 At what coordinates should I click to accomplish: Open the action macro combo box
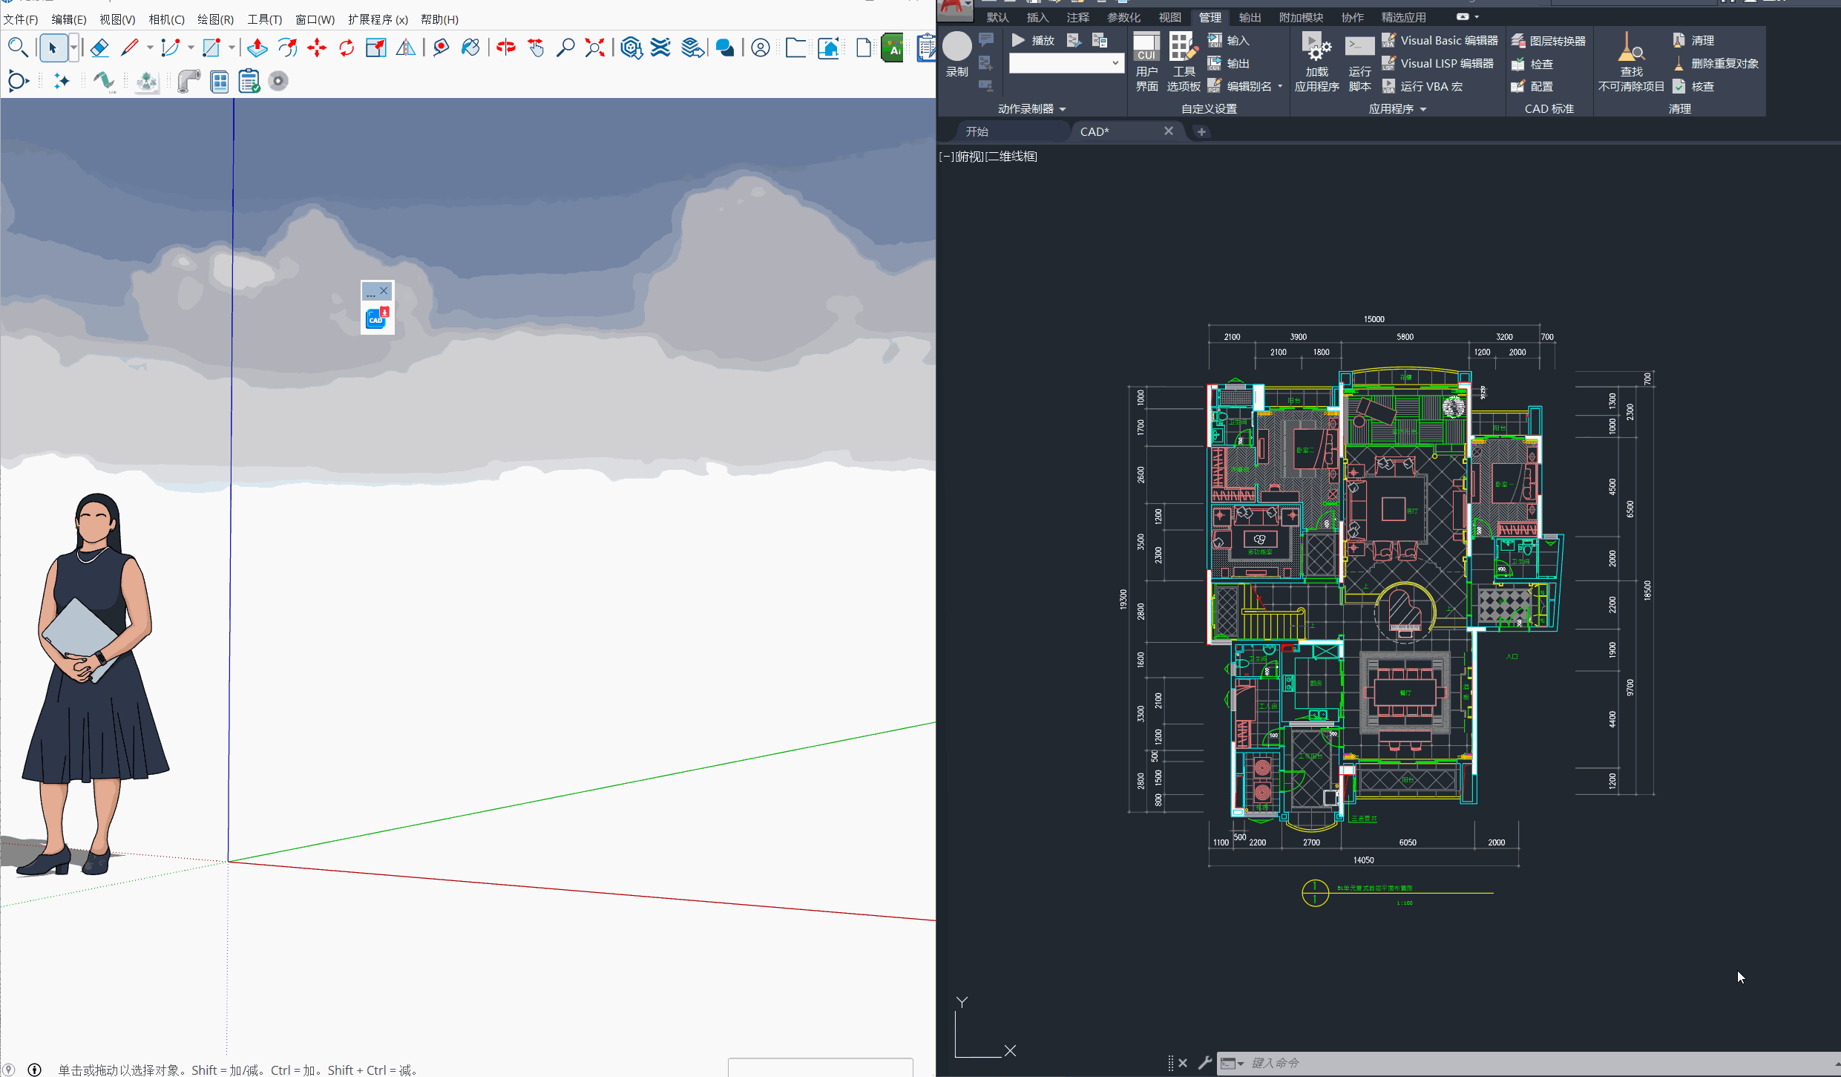[1066, 64]
